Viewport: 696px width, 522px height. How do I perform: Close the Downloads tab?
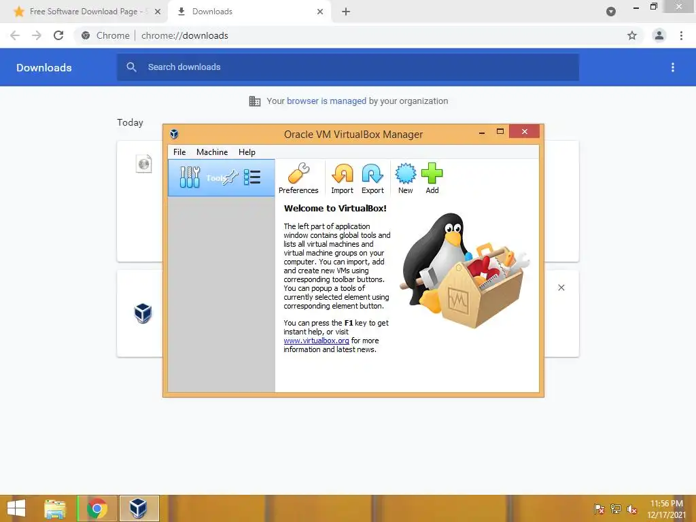coord(320,12)
